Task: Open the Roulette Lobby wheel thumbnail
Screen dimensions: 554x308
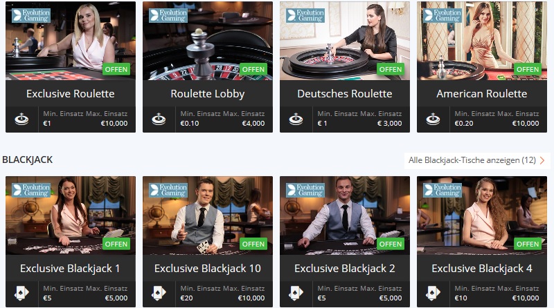Action: click(x=208, y=41)
